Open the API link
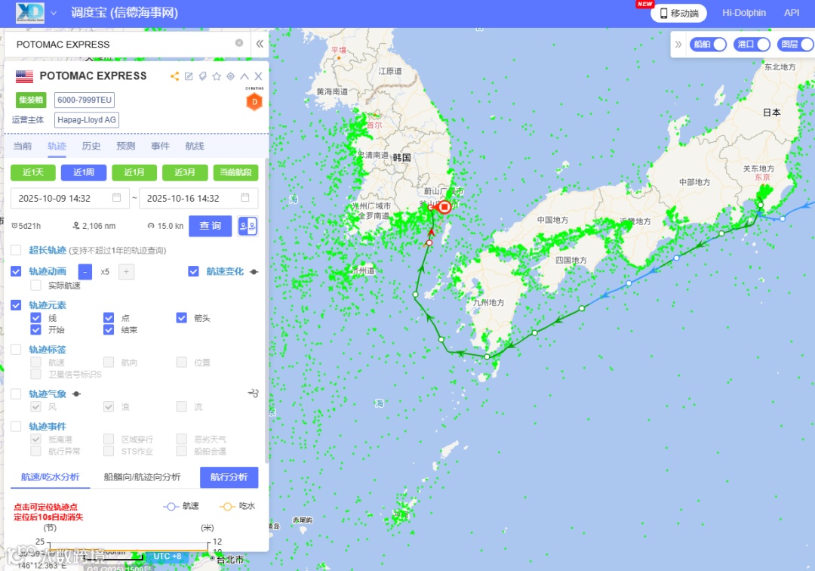Image resolution: width=815 pixels, height=571 pixels. 792,13
